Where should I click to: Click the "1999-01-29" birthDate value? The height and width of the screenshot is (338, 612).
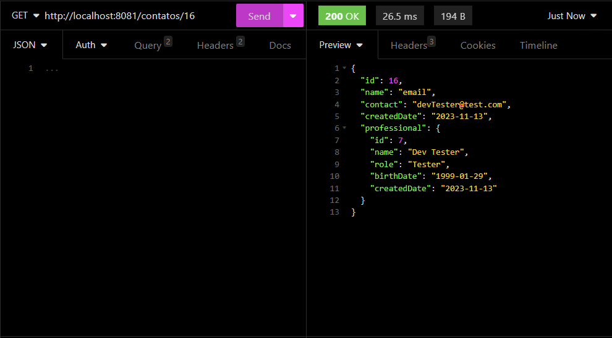(x=459, y=176)
